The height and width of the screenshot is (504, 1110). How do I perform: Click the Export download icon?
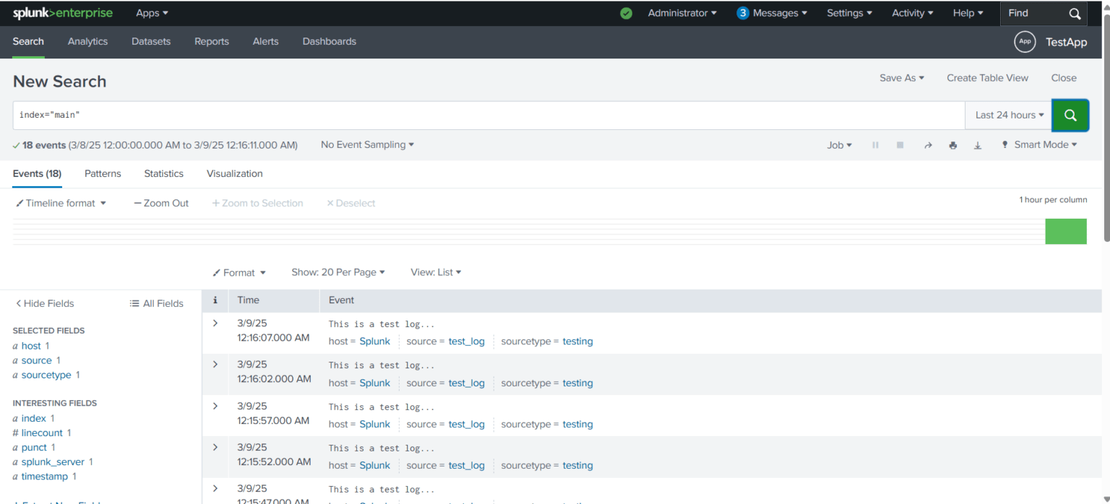pyautogui.click(x=978, y=145)
